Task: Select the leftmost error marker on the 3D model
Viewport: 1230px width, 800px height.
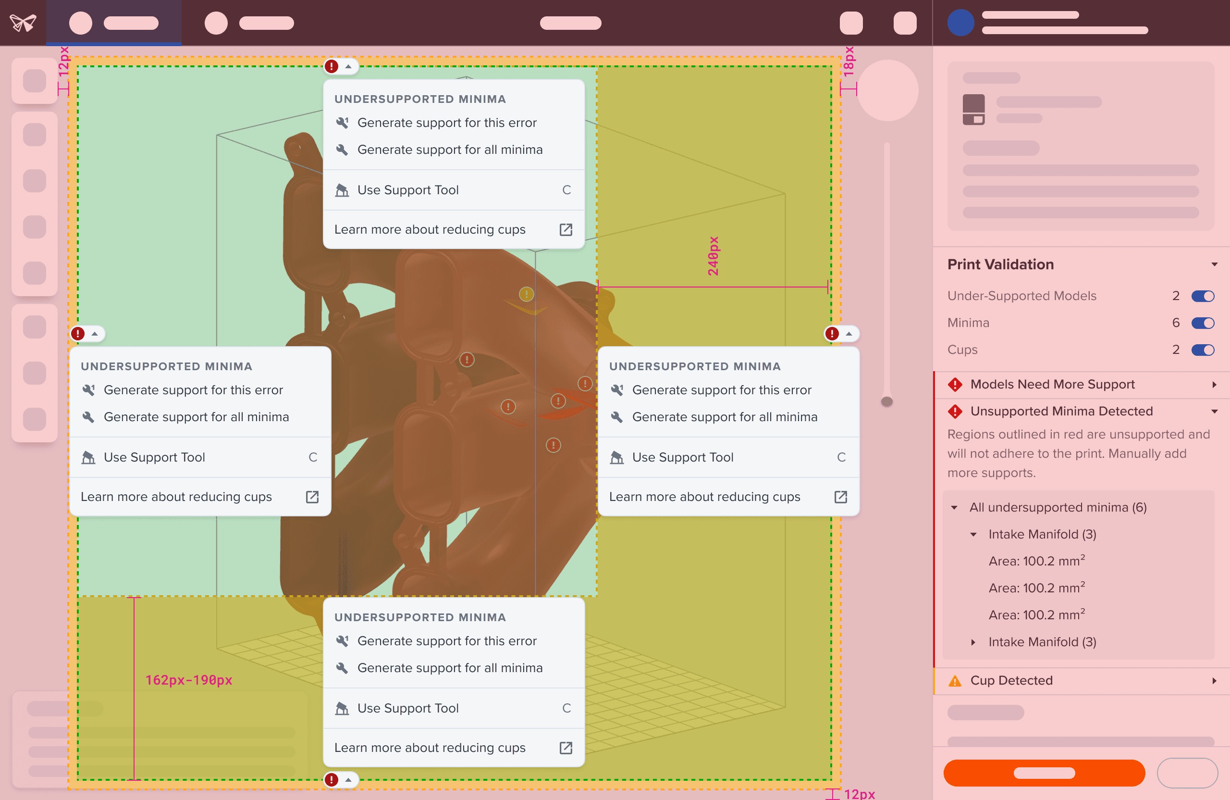Action: 467,360
